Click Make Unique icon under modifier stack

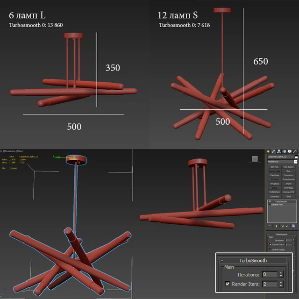(282, 226)
